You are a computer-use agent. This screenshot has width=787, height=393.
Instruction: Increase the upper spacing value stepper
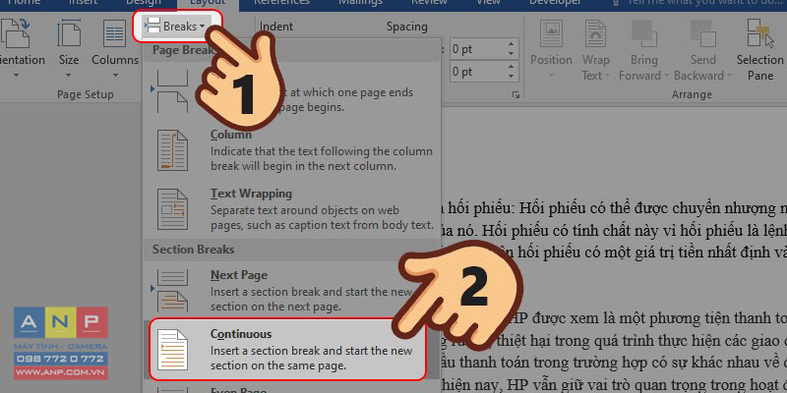tap(511, 44)
